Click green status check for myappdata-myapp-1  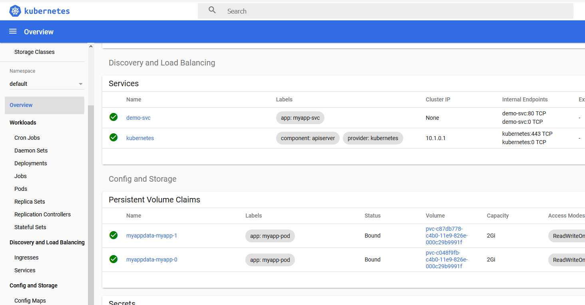tap(113, 235)
